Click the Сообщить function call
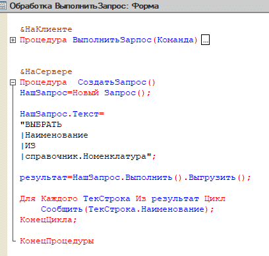The image size is (269, 256). click(x=61, y=209)
